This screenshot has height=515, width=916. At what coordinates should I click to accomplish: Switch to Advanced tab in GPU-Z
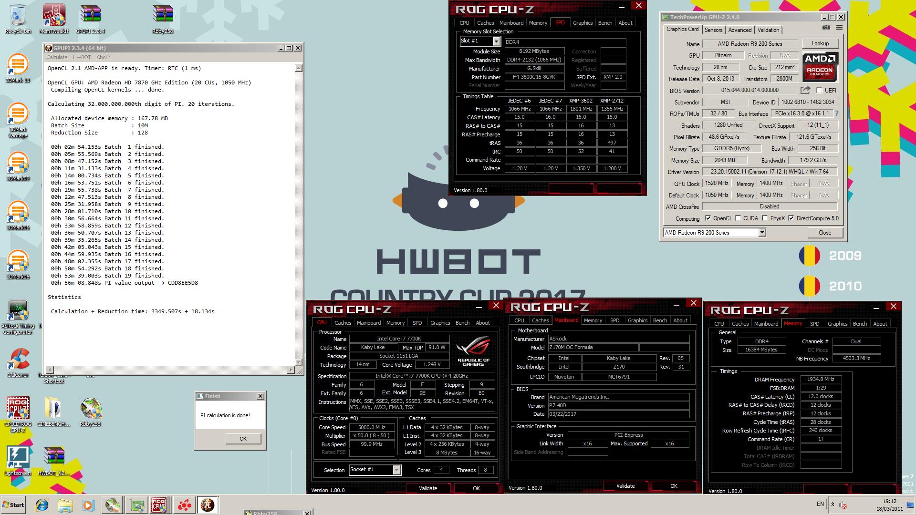(x=739, y=30)
